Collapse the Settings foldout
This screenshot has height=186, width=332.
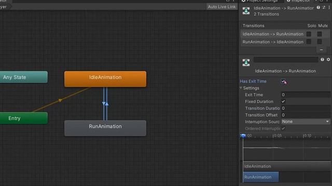point(241,88)
